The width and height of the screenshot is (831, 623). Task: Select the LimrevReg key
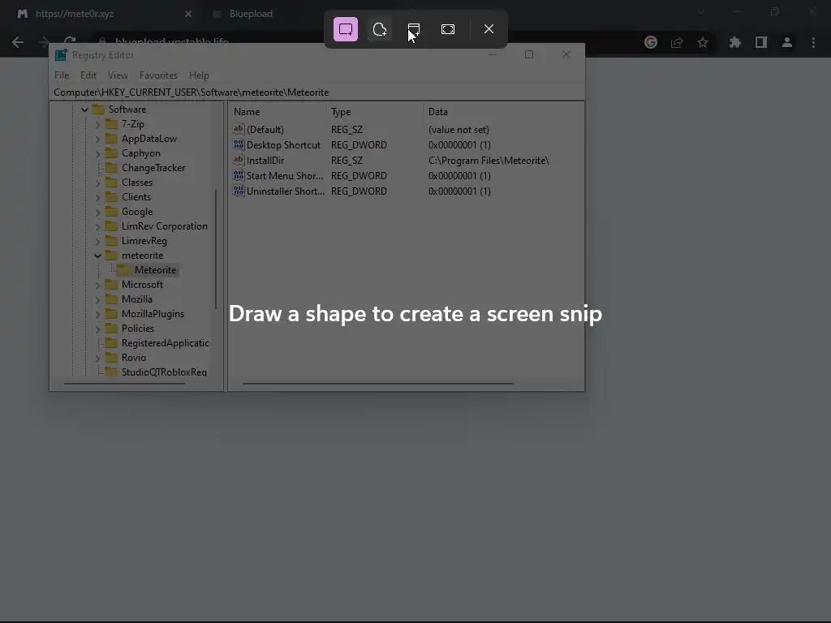(144, 241)
